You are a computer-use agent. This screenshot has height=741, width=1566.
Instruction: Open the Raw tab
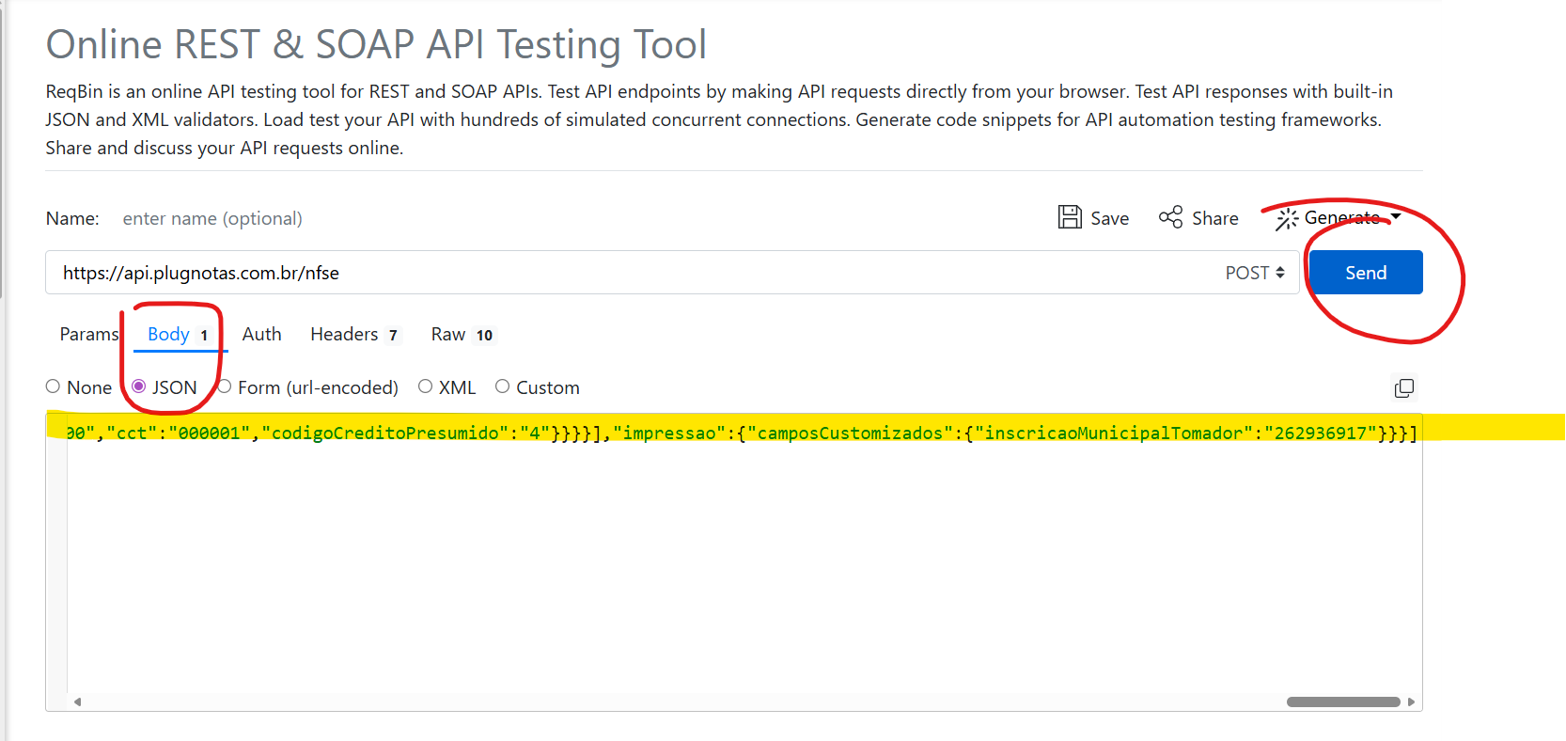click(x=448, y=334)
